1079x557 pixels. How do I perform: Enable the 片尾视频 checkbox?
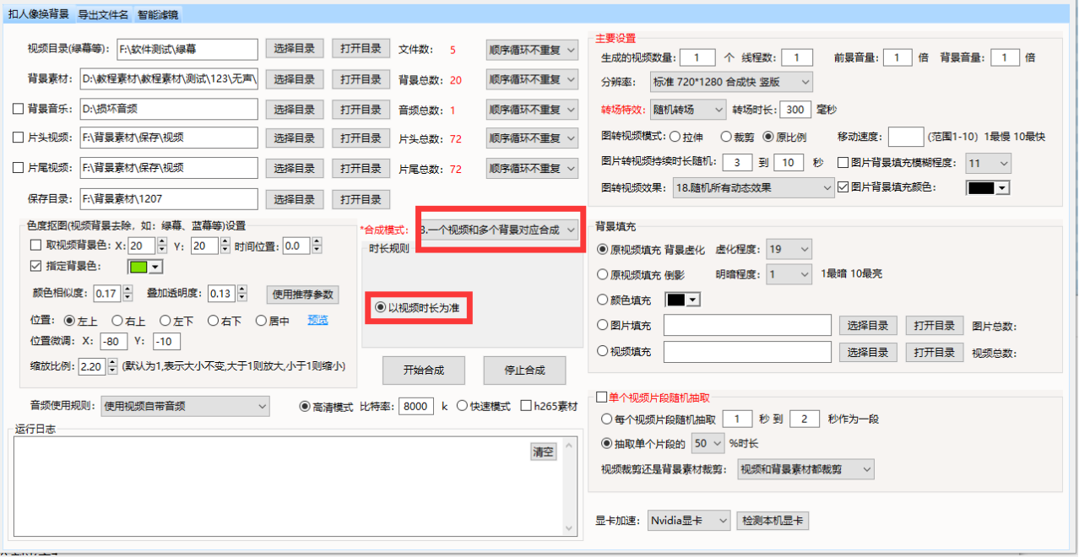[x=18, y=168]
